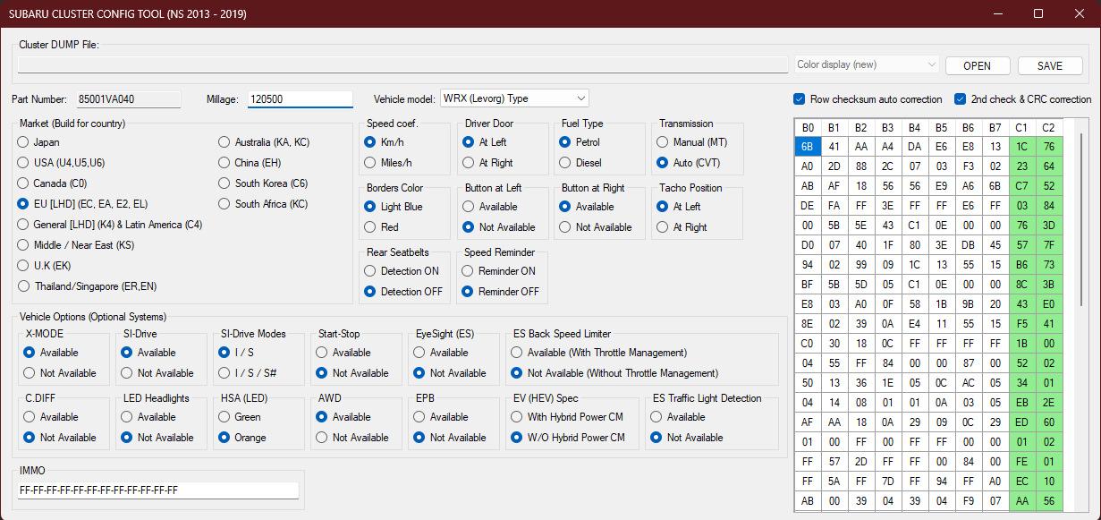This screenshot has height=520, width=1101.
Task: Click the SAVE button
Action: coord(1050,65)
